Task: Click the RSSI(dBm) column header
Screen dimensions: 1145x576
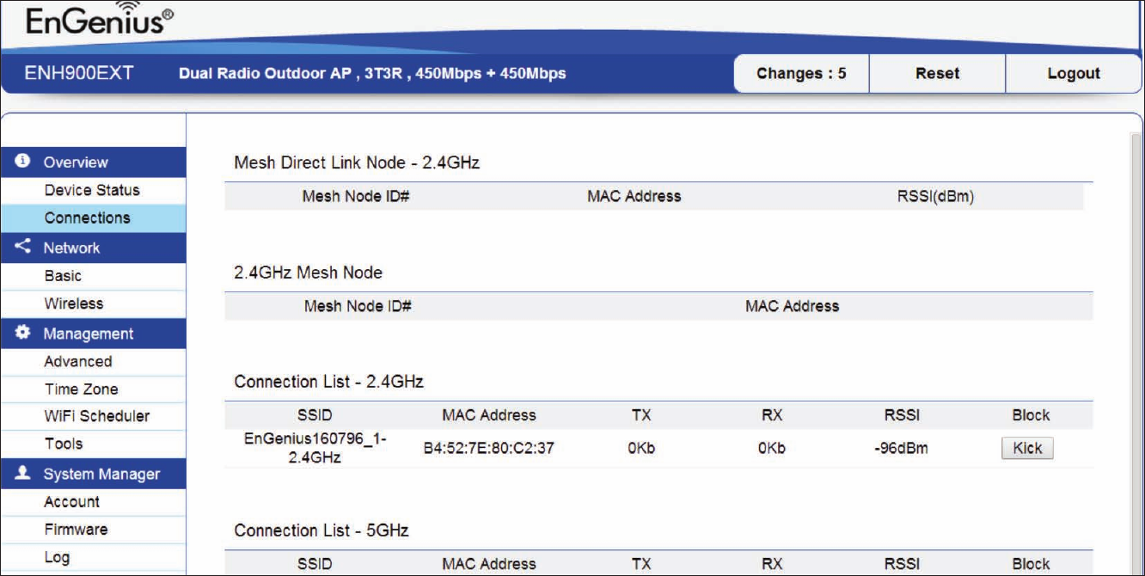Action: click(935, 196)
